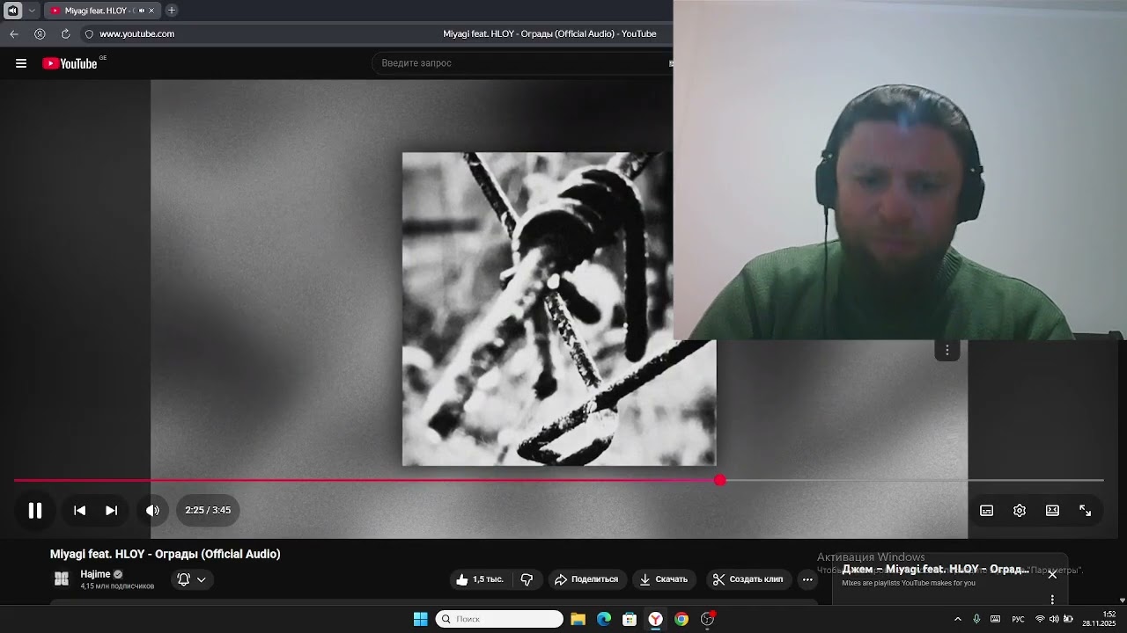Open more actions ellipsis under video

(x=807, y=579)
